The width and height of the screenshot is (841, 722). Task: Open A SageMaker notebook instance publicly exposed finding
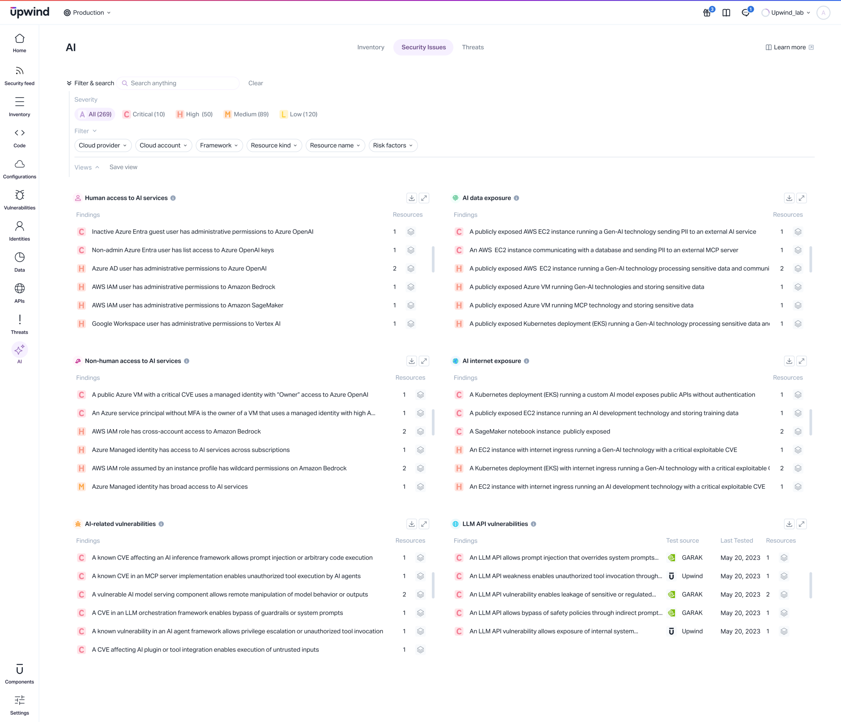tap(539, 431)
